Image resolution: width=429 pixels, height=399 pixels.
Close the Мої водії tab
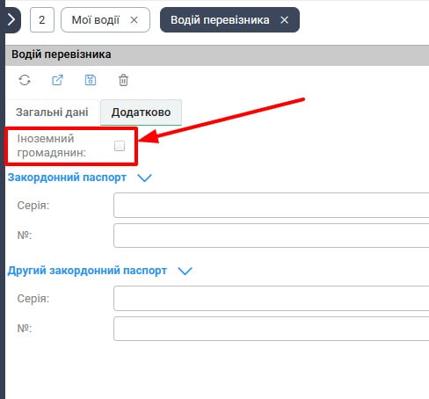pos(134,20)
